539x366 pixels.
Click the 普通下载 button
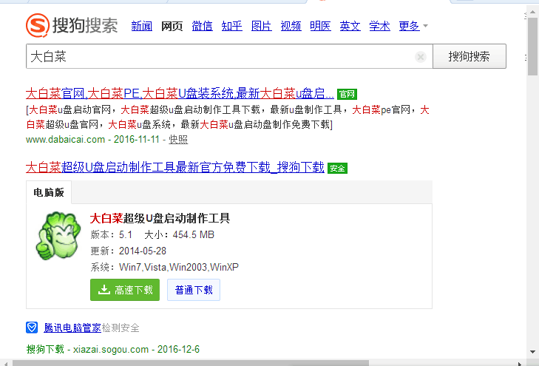[x=194, y=290]
